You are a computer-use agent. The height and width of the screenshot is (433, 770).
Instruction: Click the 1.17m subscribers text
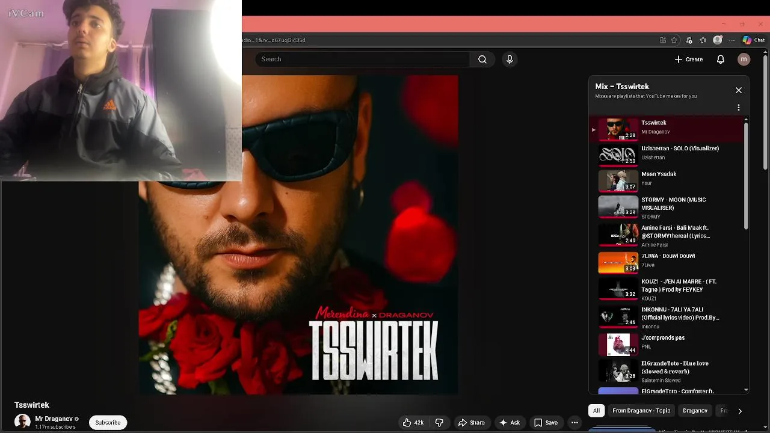click(55, 427)
